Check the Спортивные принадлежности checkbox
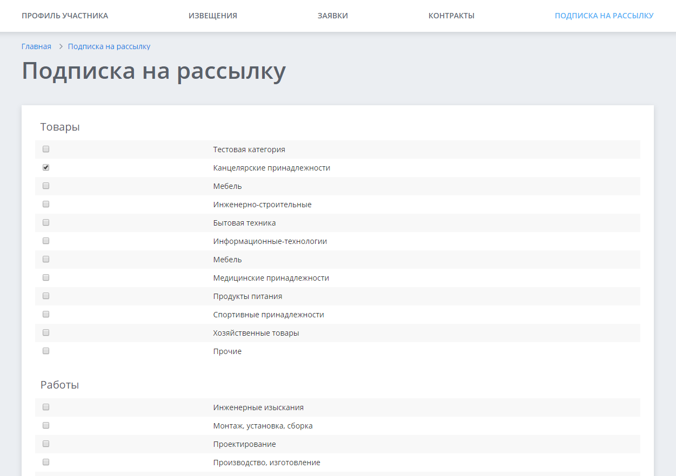Viewport: 676px width, 476px height. (46, 314)
